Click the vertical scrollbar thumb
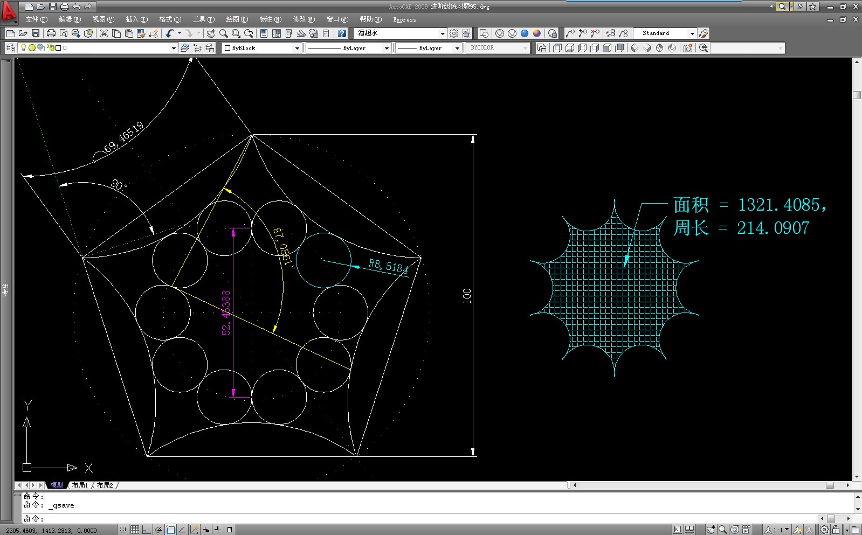This screenshot has height=535, width=862. 857,95
